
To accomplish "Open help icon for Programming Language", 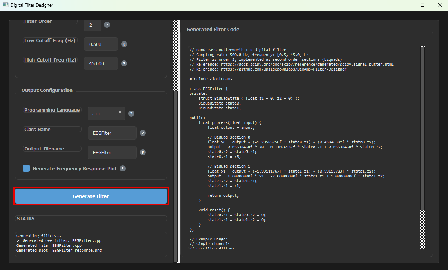I will (x=131, y=114).
